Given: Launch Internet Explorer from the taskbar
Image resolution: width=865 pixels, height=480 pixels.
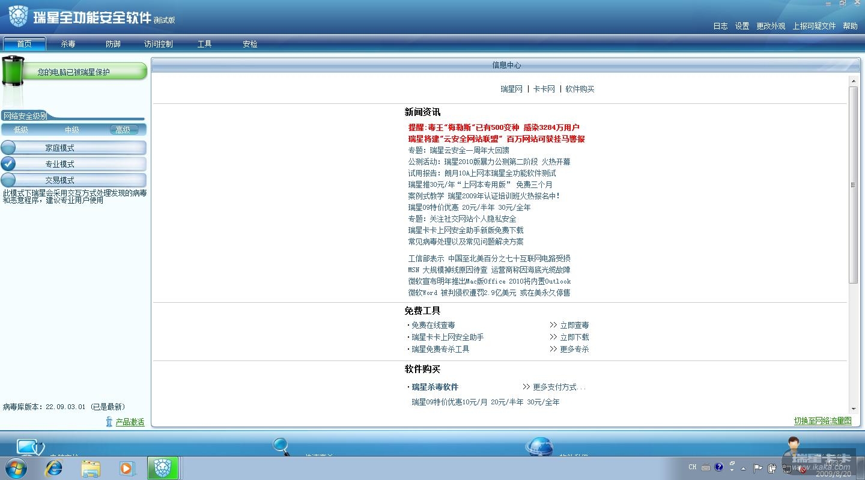Looking at the screenshot, I should click(54, 468).
